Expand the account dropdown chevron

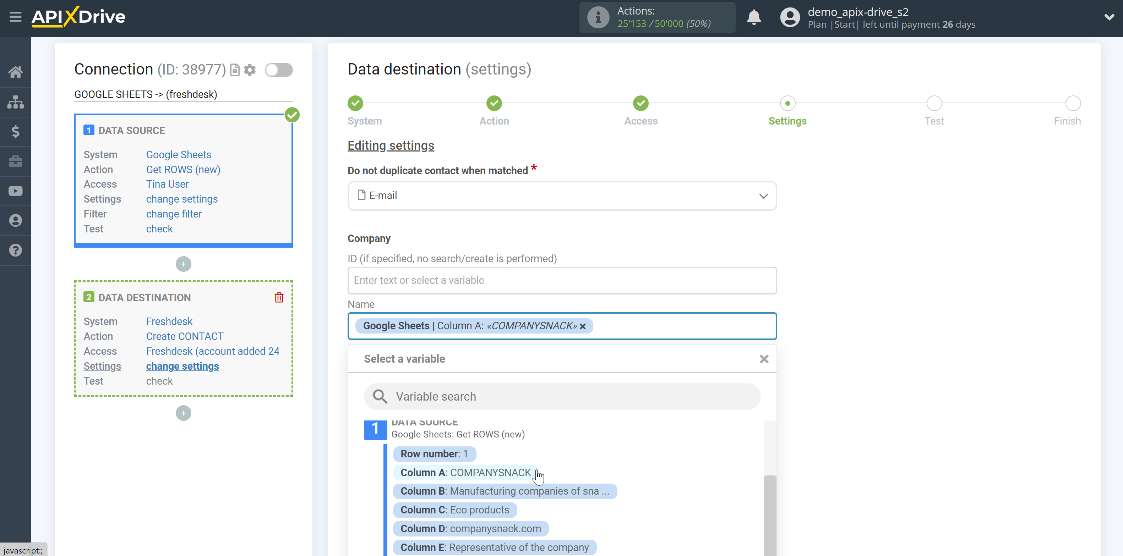pyautogui.click(x=1109, y=17)
